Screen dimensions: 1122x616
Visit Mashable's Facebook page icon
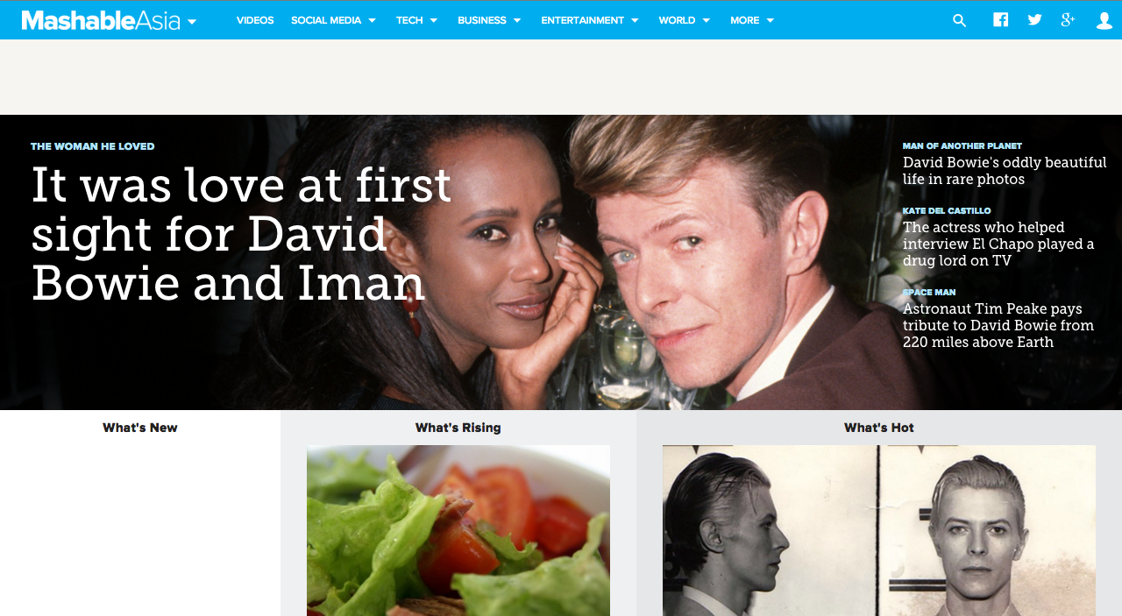(x=1000, y=20)
